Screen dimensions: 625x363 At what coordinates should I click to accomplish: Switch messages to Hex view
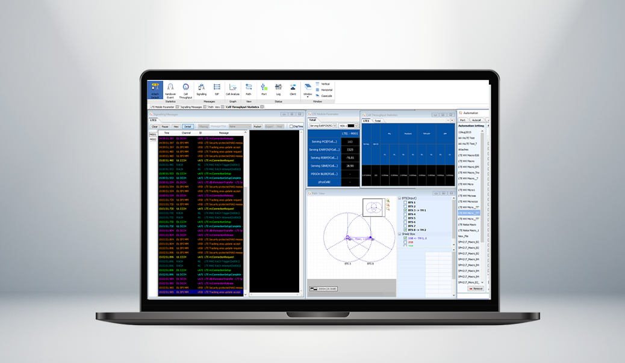(176, 126)
